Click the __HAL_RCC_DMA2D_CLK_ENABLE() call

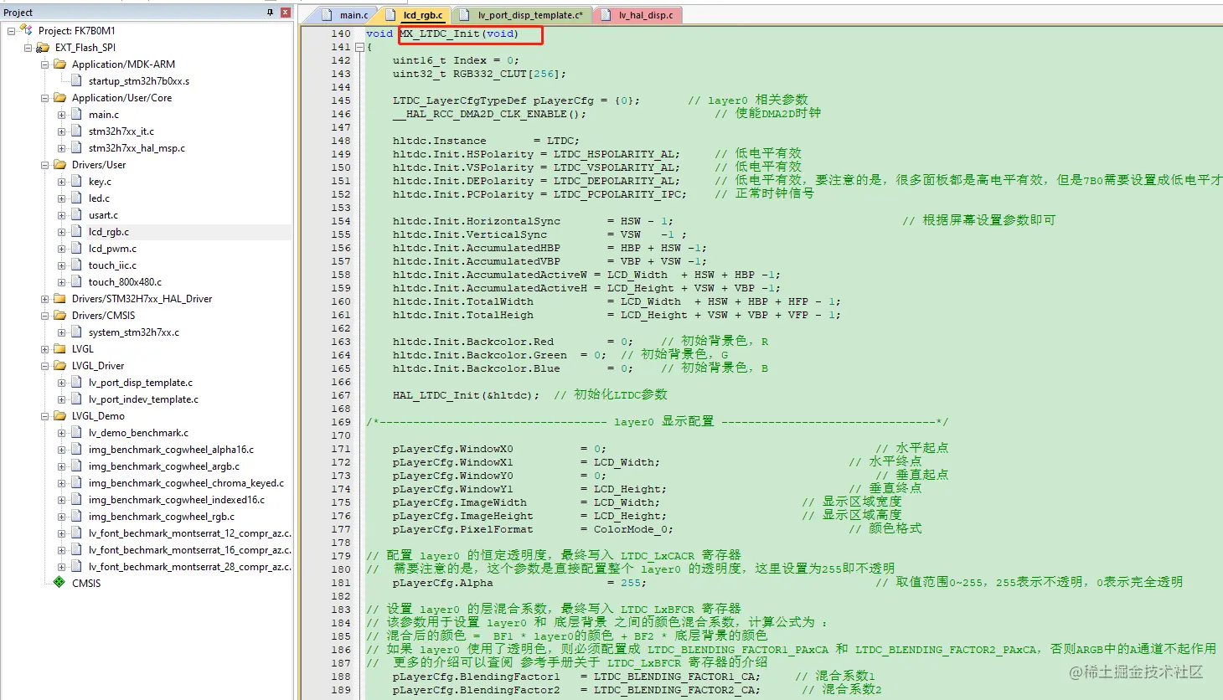click(x=489, y=114)
